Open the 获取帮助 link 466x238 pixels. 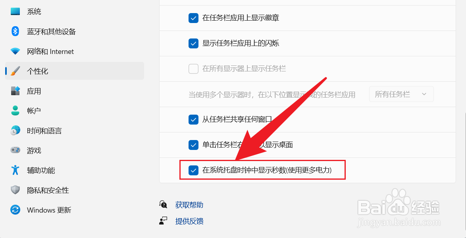click(189, 205)
